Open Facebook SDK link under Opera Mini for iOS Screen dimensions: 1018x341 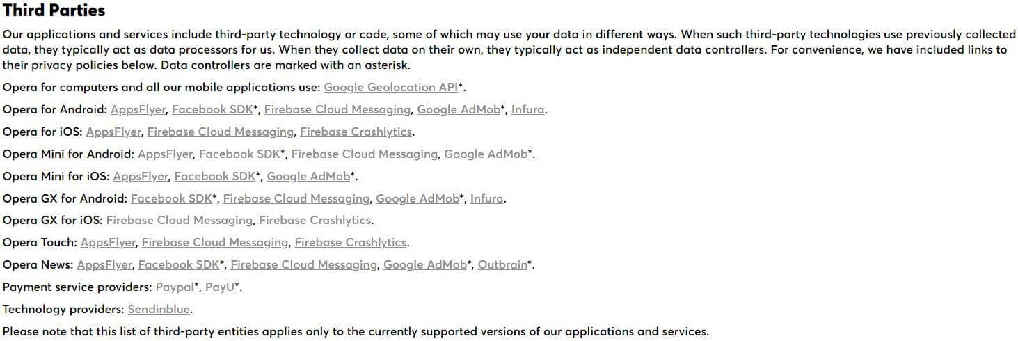(215, 176)
